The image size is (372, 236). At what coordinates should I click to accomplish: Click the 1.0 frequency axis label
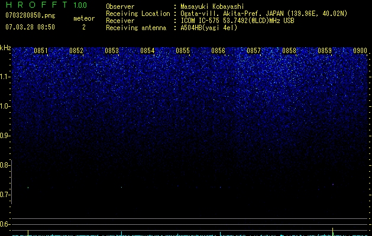point(5,106)
